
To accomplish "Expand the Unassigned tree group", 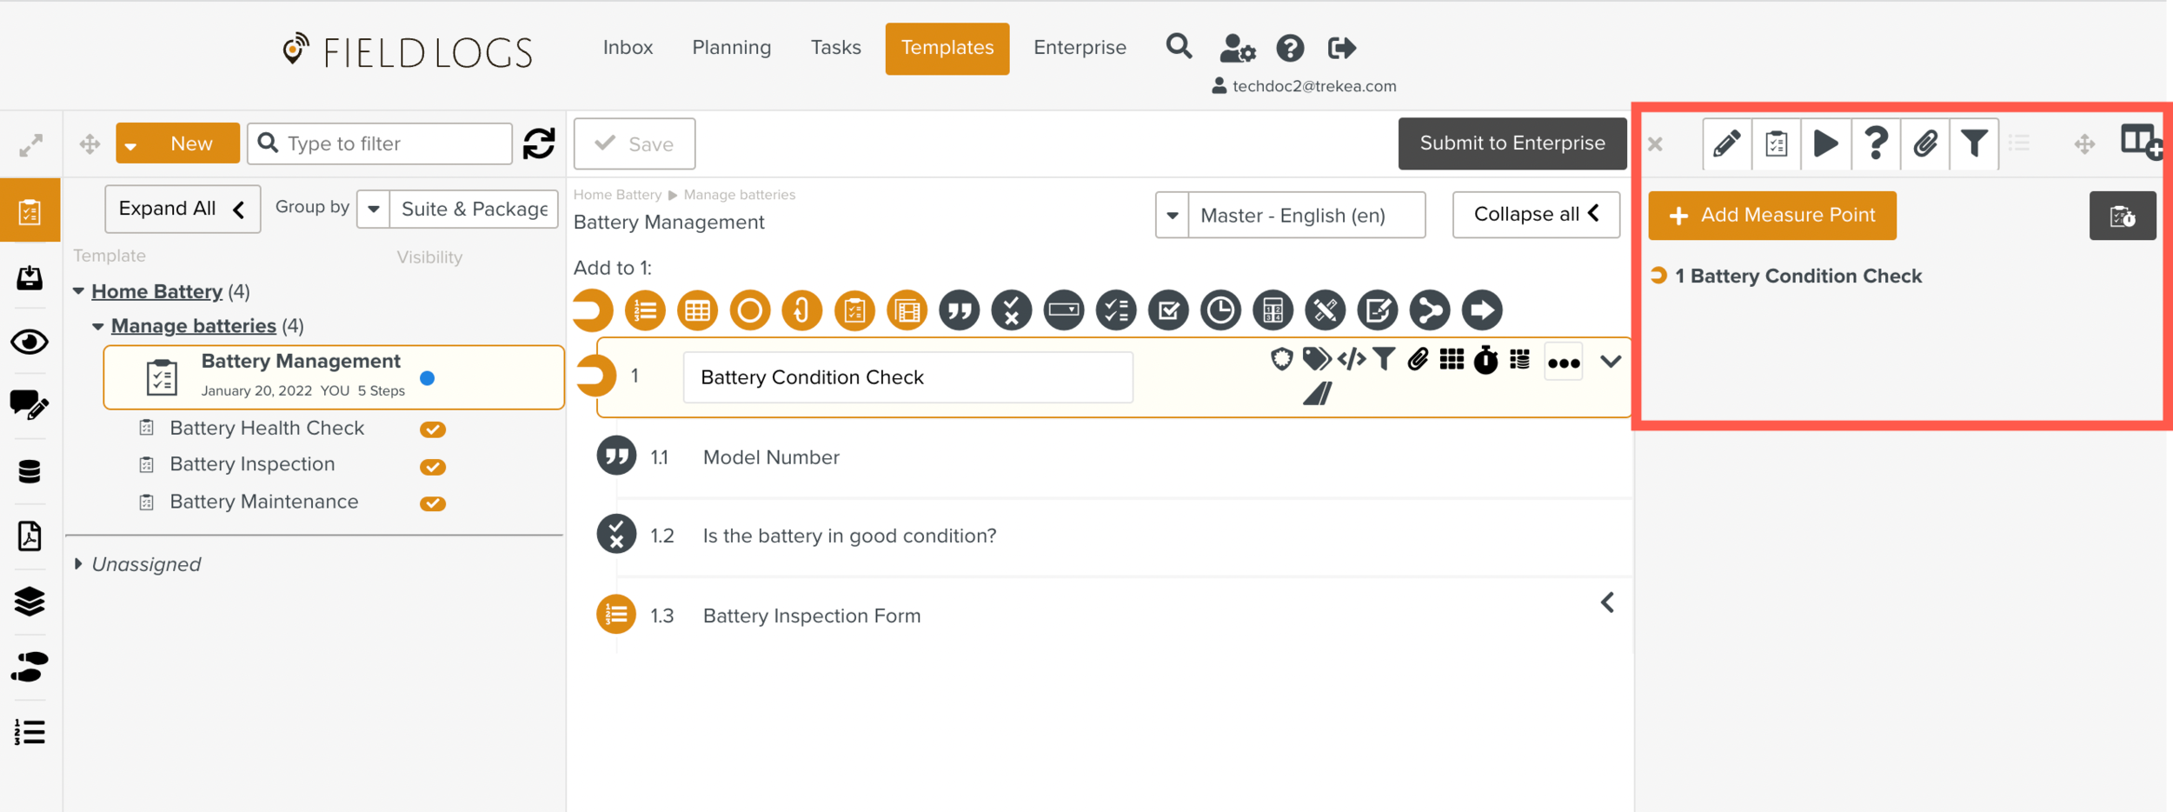I will (78, 564).
